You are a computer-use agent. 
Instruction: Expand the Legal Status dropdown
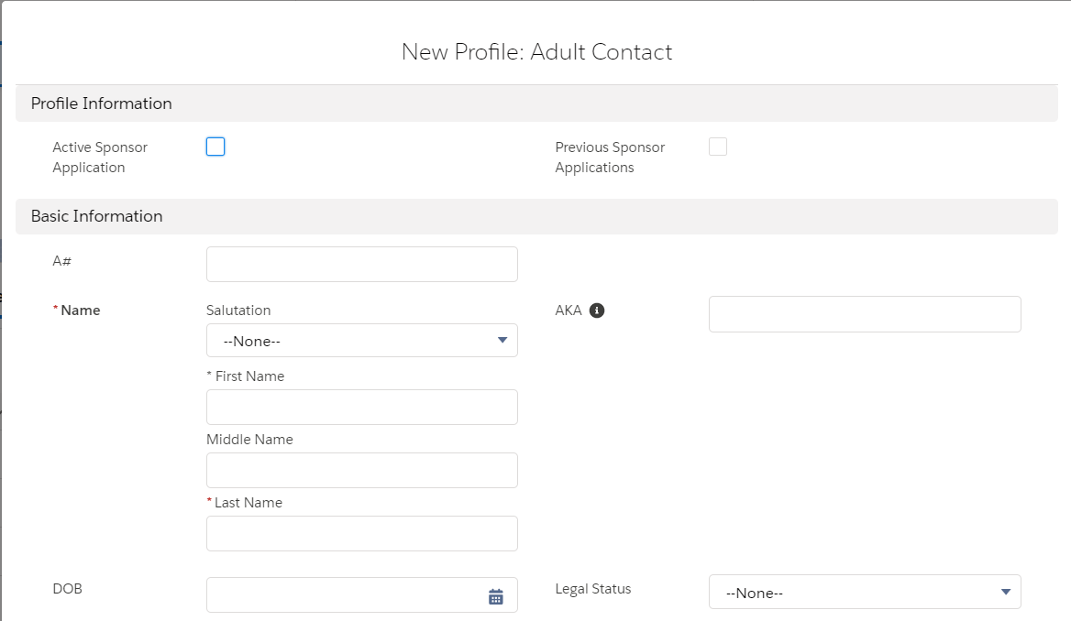(864, 593)
